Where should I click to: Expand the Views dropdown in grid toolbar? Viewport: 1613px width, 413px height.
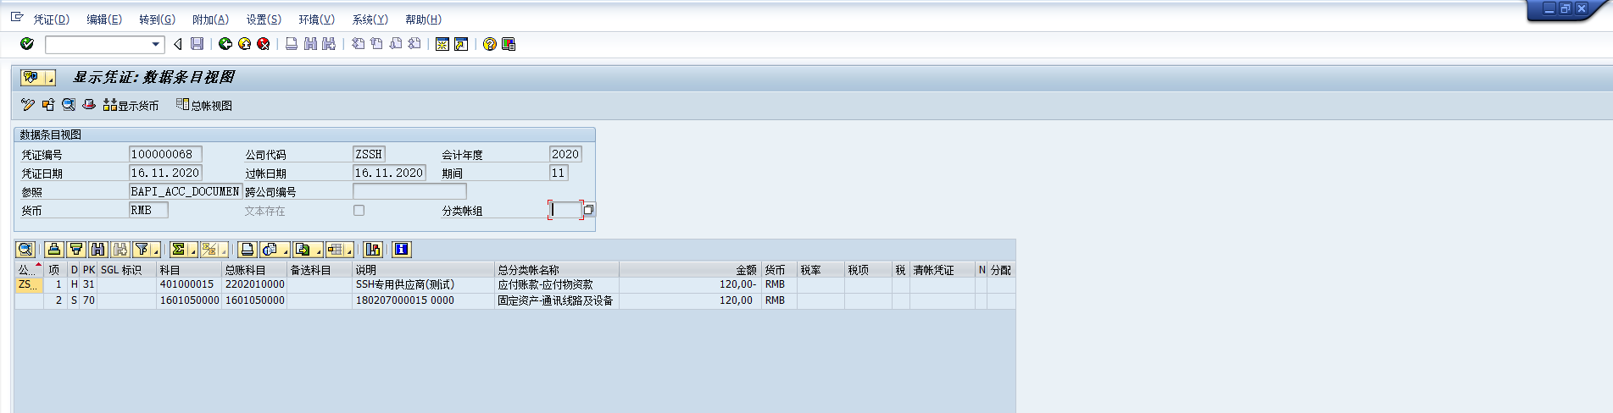click(x=286, y=249)
